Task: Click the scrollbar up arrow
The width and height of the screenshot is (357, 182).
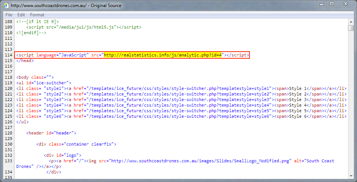Action: (x=351, y=22)
